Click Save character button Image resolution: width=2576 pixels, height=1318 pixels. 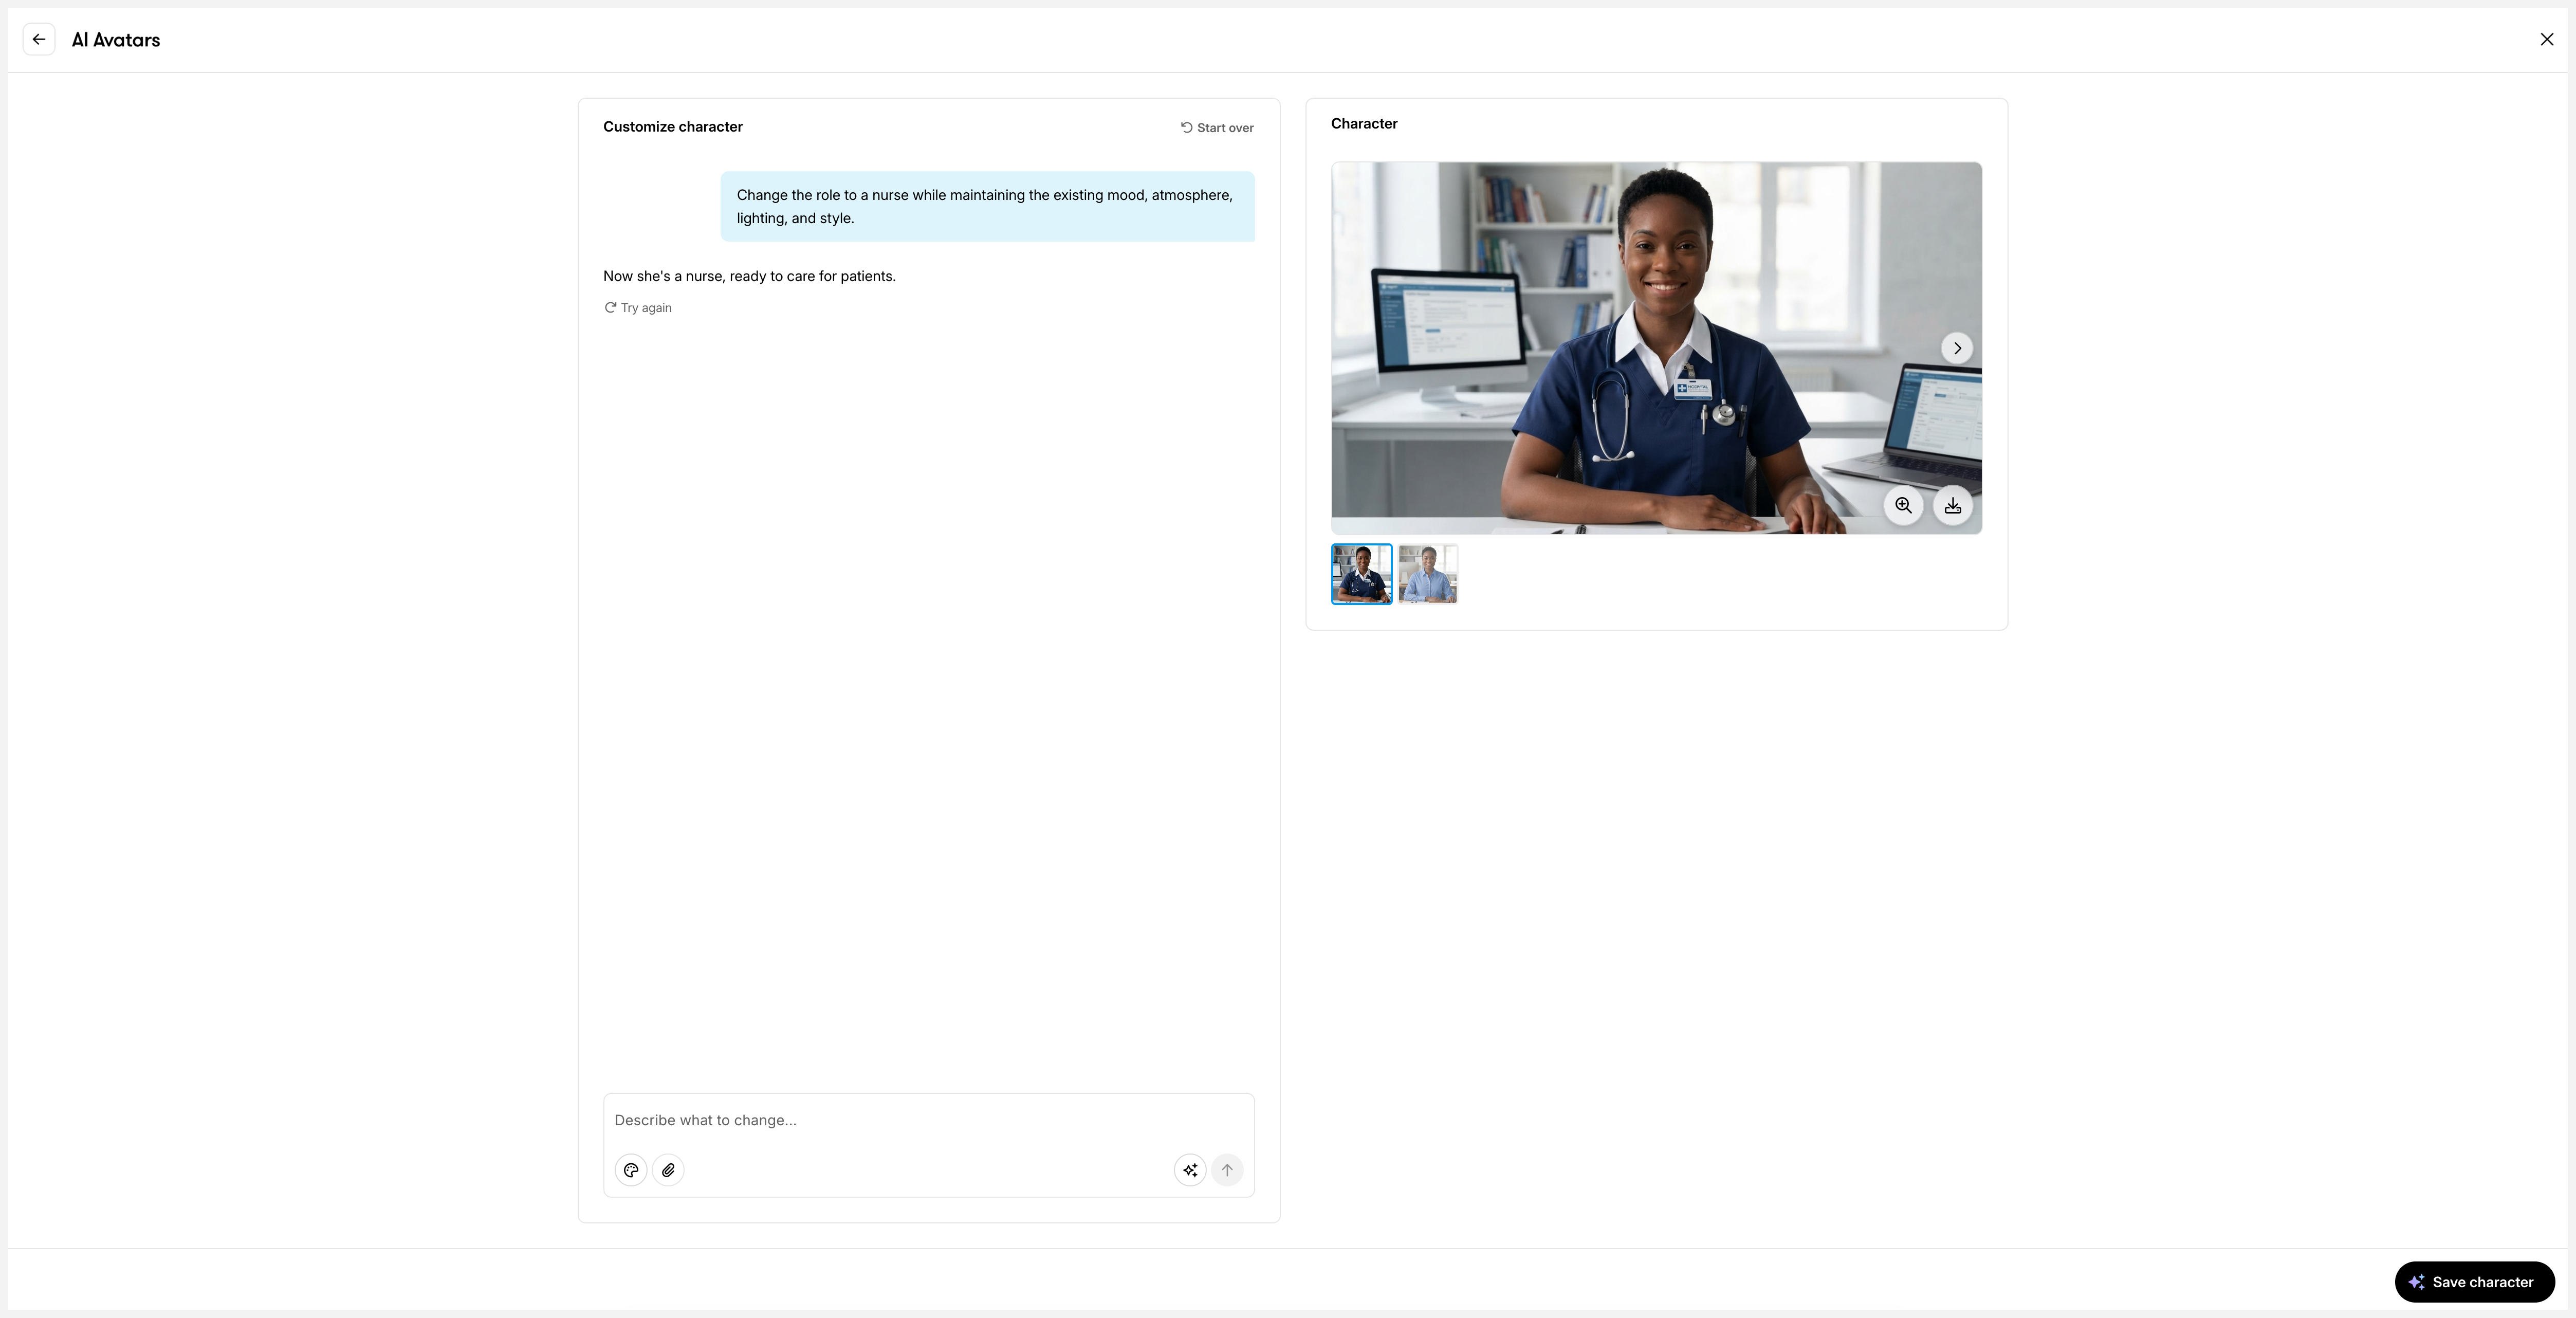(x=2474, y=1282)
